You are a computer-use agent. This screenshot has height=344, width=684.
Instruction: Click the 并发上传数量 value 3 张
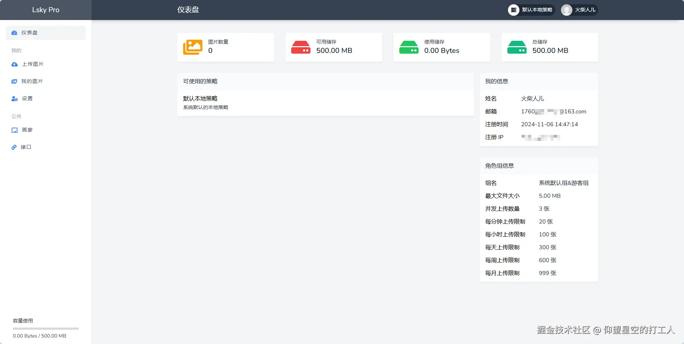(x=544, y=209)
